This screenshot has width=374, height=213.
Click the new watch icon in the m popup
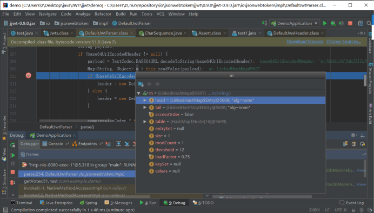(141, 84)
